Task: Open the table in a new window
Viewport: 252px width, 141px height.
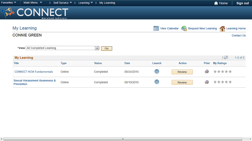Action: (x=226, y=58)
